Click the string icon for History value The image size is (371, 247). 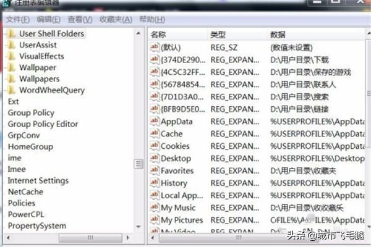(154, 183)
